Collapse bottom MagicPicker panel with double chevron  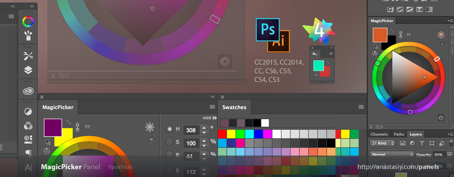213,97
